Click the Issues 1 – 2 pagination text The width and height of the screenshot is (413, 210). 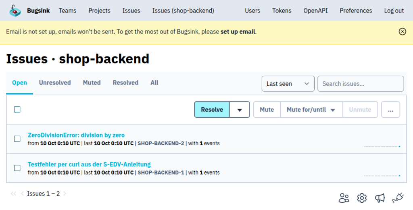pos(44,194)
